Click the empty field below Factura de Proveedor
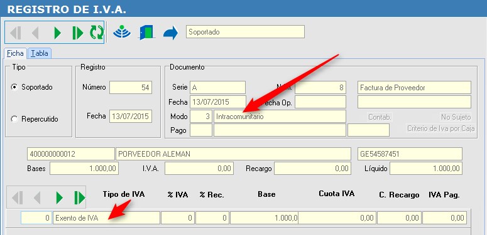 click(414, 102)
